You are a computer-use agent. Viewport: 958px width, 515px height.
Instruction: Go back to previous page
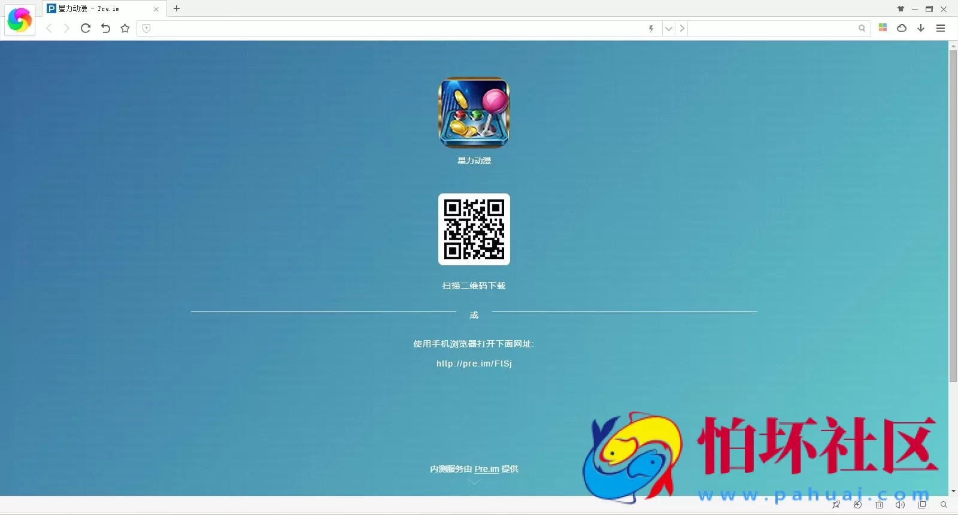pos(49,28)
